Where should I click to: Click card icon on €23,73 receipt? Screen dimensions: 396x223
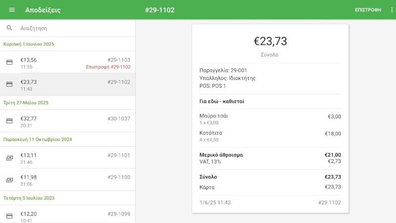pyautogui.click(x=9, y=84)
